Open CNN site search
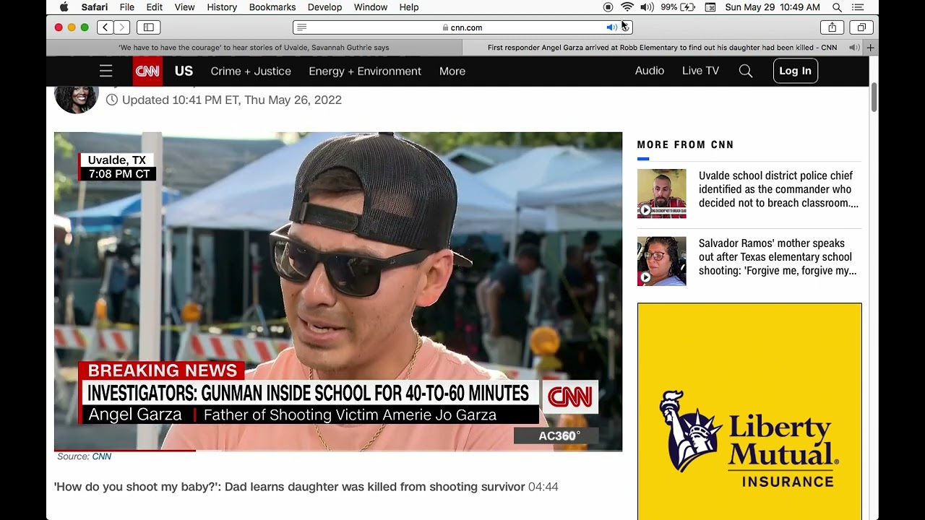 pyautogui.click(x=746, y=71)
